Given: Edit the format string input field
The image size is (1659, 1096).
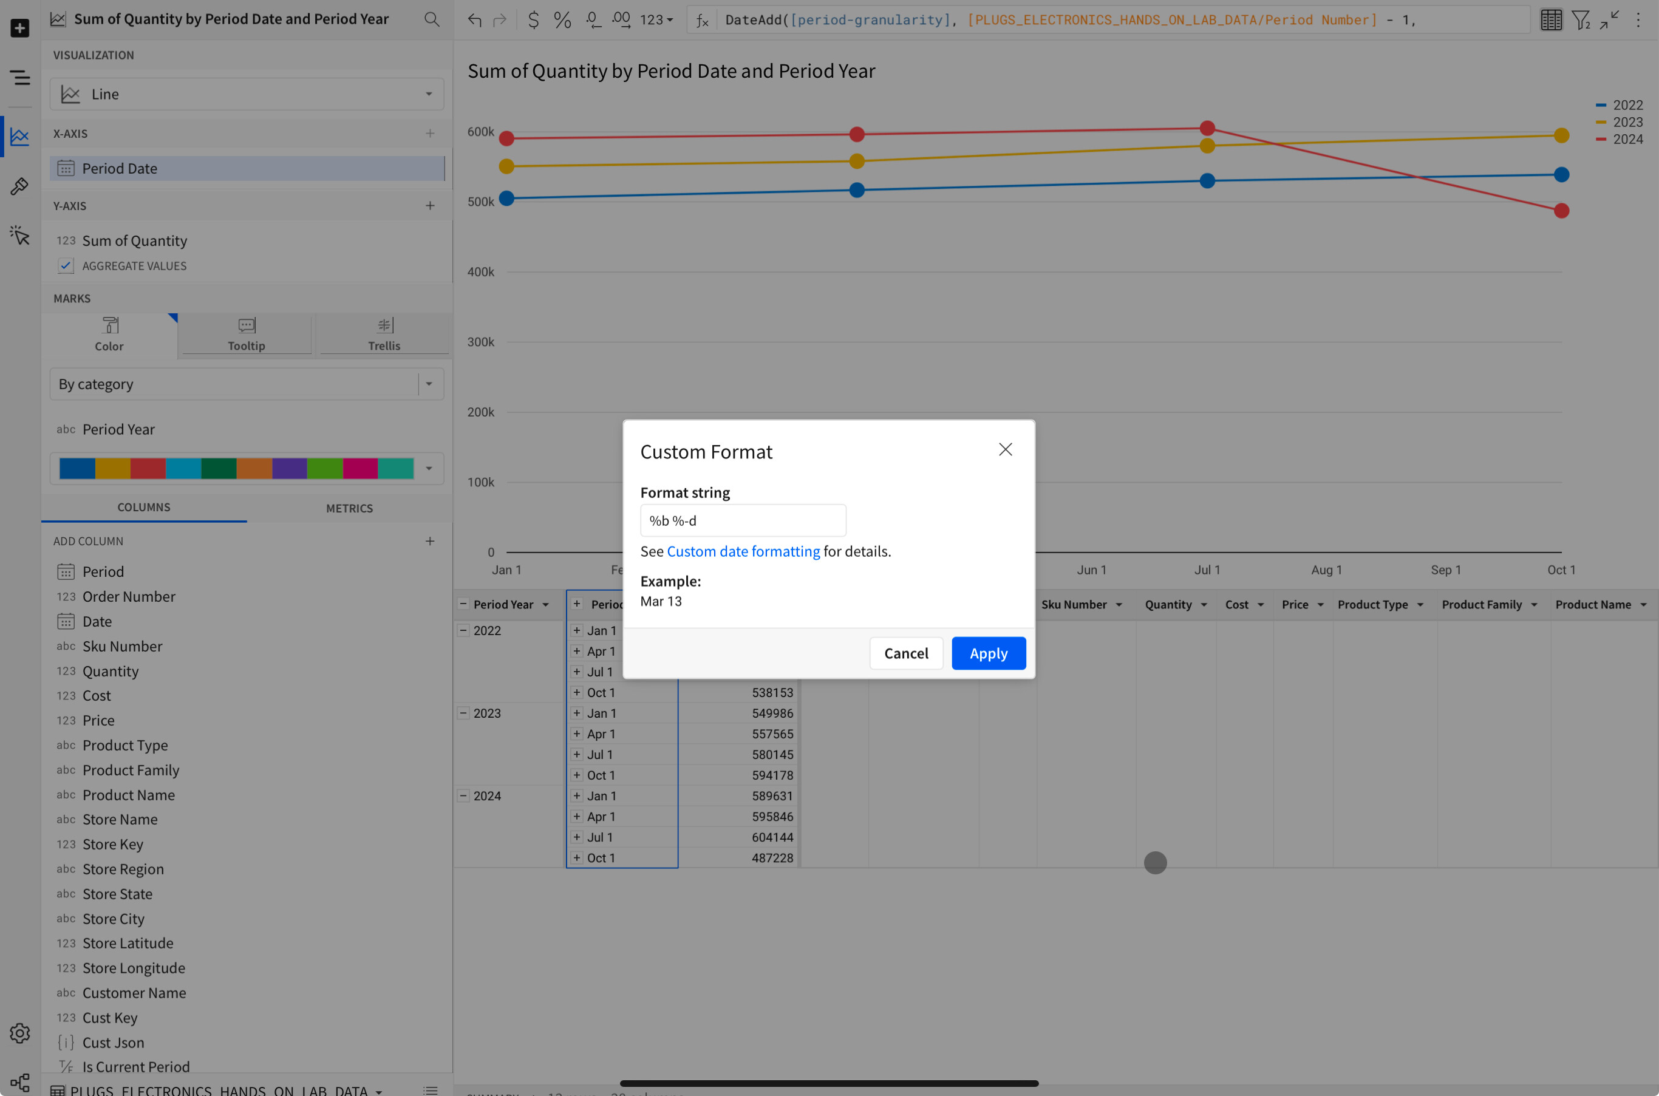Looking at the screenshot, I should [743, 520].
